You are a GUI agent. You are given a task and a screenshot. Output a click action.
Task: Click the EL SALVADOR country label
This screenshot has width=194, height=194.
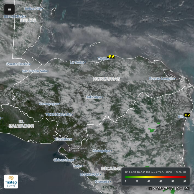(21, 124)
